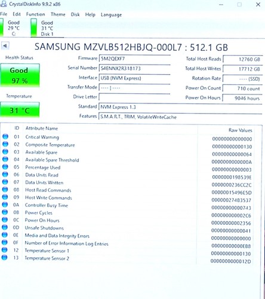Select the Composite Temperature attribute name
This screenshot has width=265, height=299.
(50, 145)
